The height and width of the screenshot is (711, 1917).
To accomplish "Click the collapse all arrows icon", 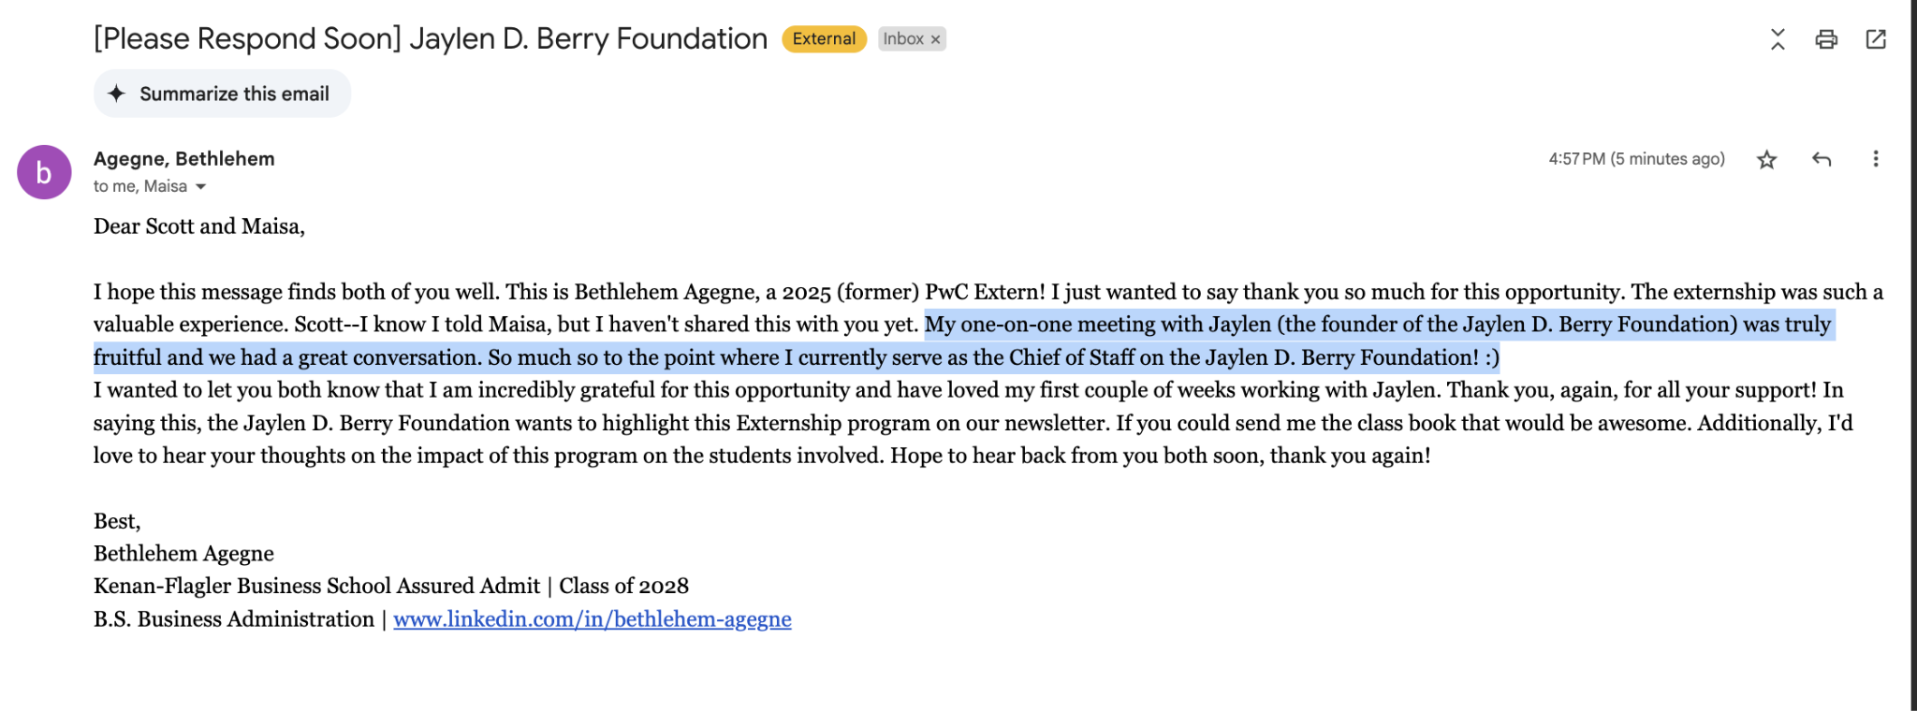I will coord(1778,39).
